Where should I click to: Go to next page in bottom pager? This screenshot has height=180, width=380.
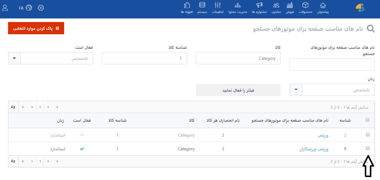[32, 161]
